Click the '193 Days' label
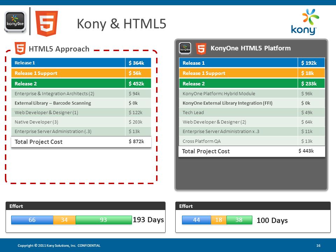 [148, 220]
